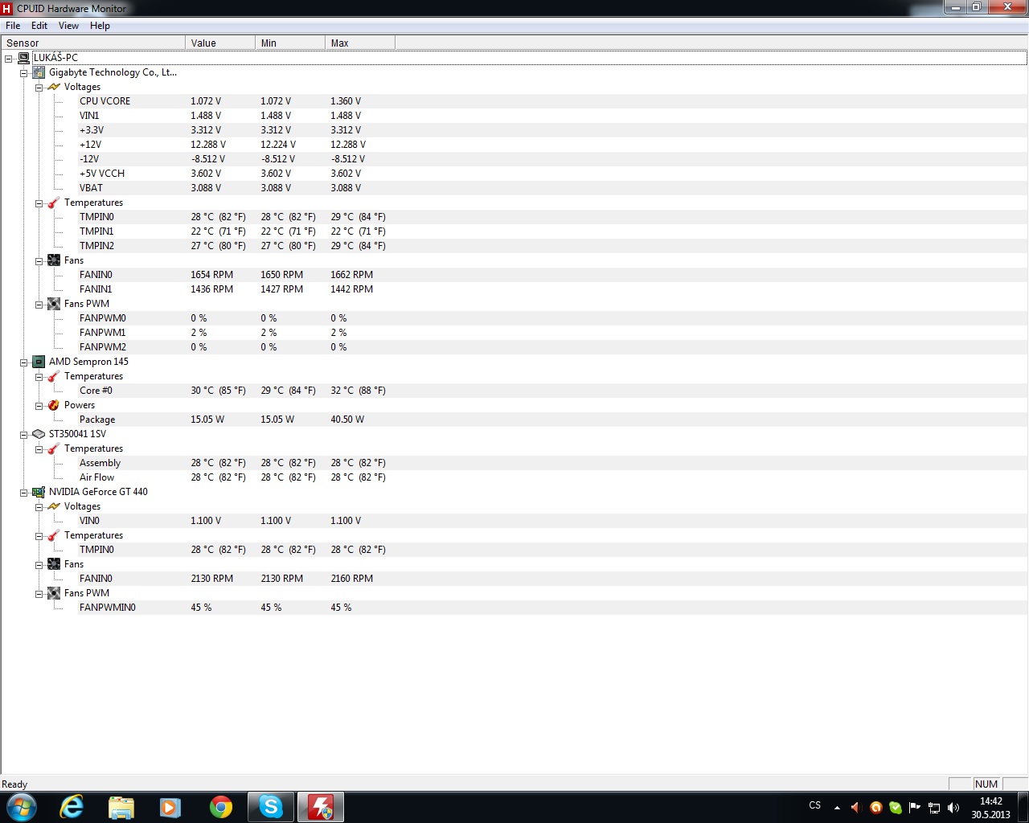Collapse Fans under Gigabyte Technology
1029x823 pixels.
tap(39, 260)
